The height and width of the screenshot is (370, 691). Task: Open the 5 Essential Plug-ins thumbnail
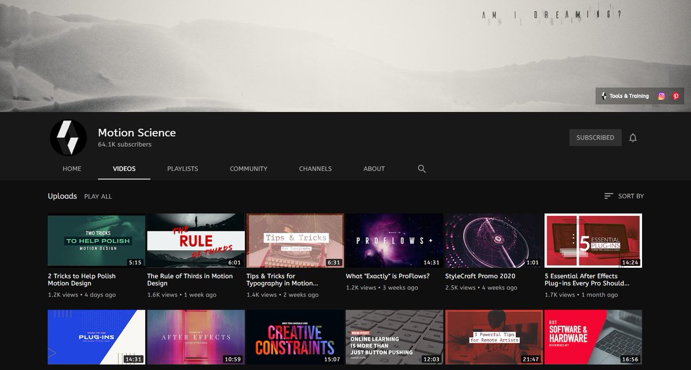[593, 241]
